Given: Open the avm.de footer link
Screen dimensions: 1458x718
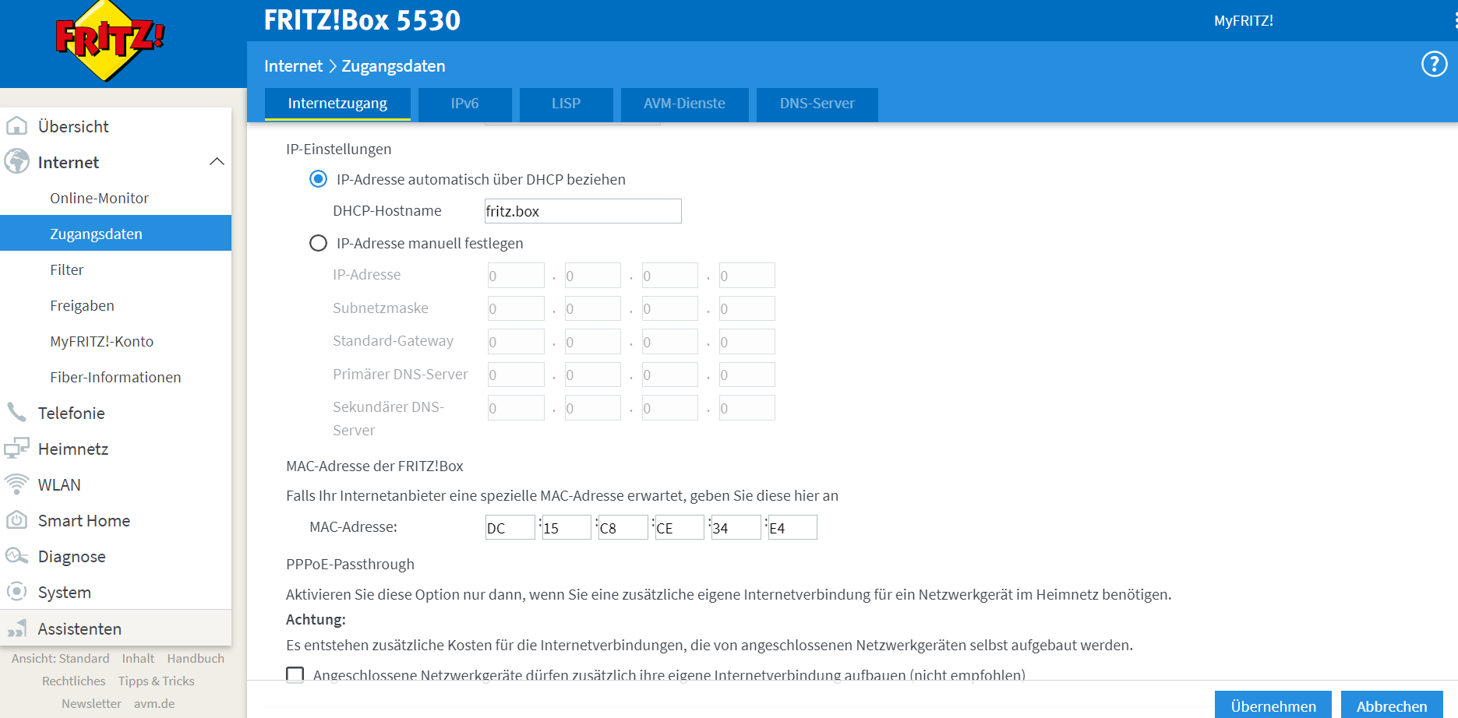Looking at the screenshot, I should coord(154,703).
